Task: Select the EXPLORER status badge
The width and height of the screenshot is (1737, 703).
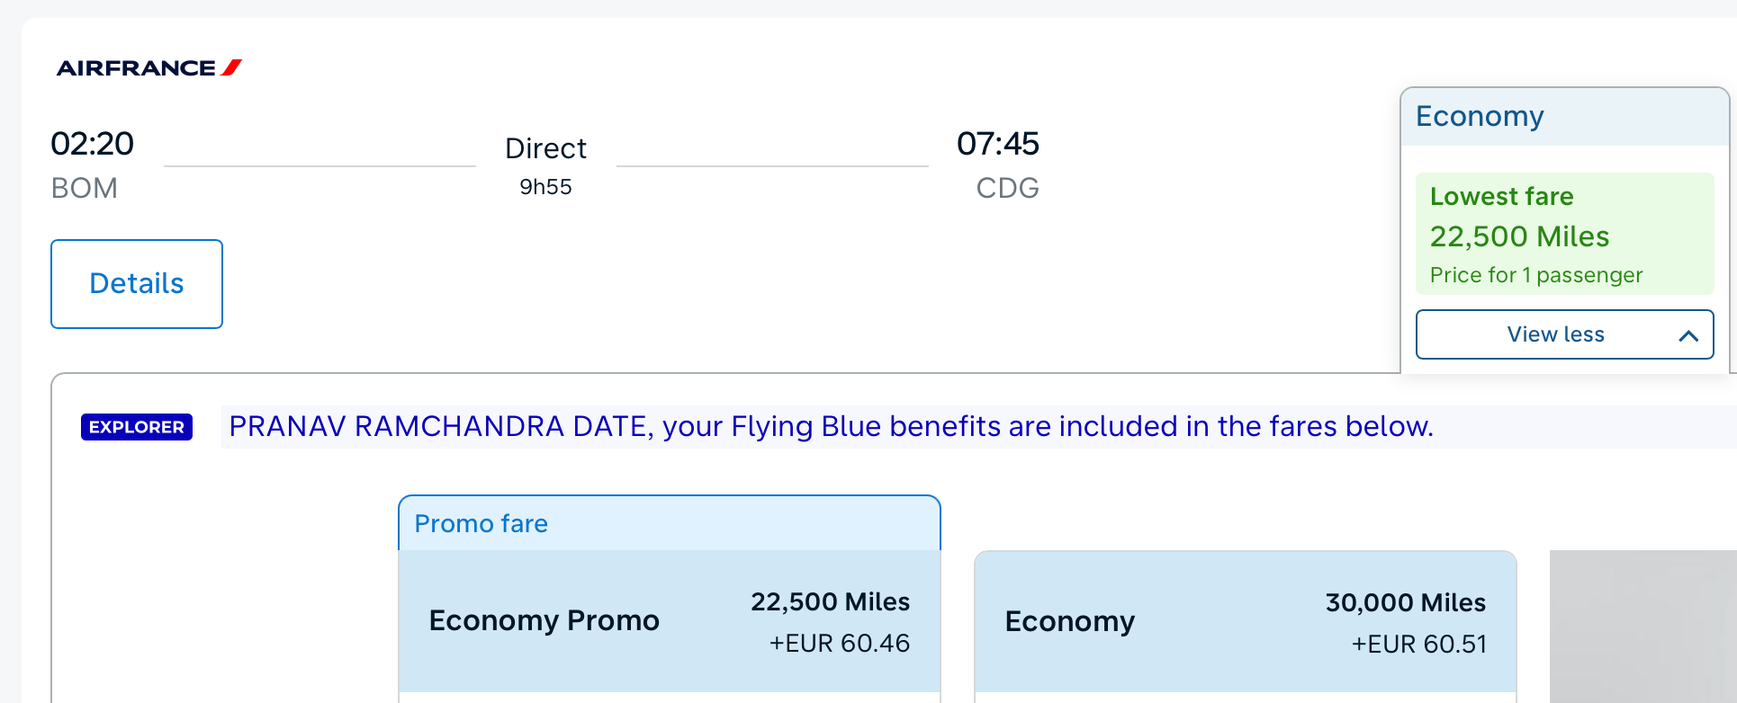Action: [136, 427]
